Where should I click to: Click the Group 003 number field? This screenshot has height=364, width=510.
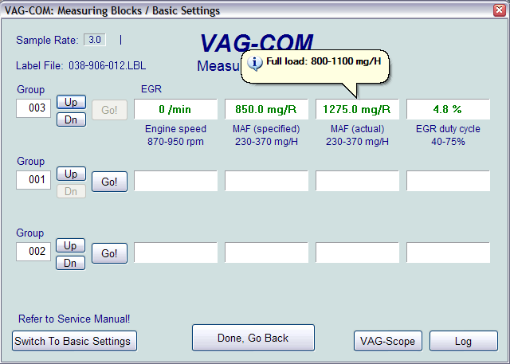[x=33, y=108]
